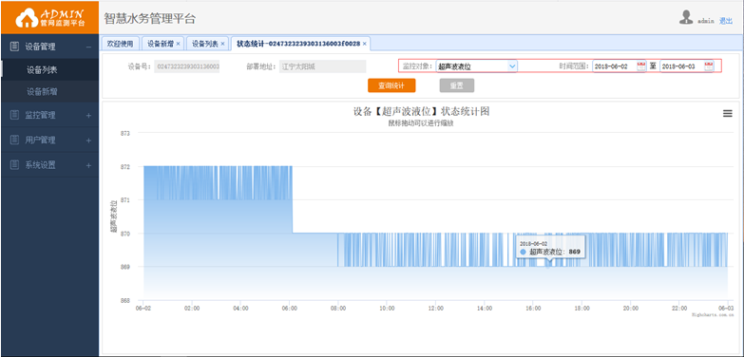Screen dimensions: 744x357
Task: Click the x-axis label 06:00
Action: 290,309
